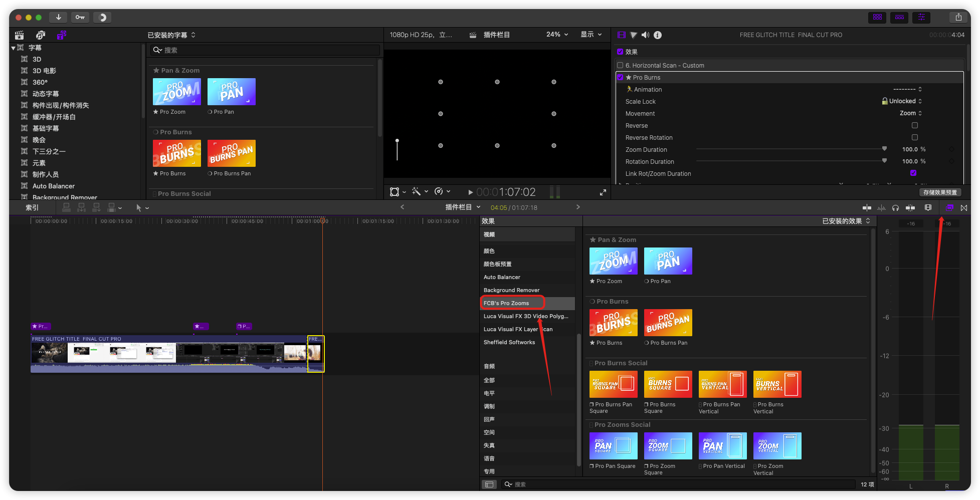Image resolution: width=980 pixels, height=500 pixels.
Task: Enable the Horizontal Scan - Custom checkbox
Action: coord(620,66)
